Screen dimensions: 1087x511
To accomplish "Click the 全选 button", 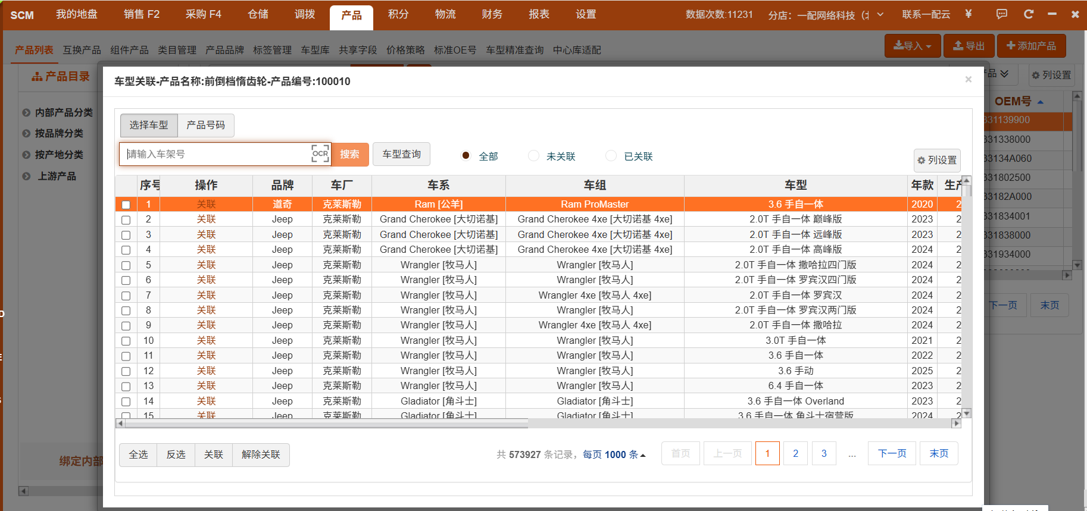I will click(138, 454).
